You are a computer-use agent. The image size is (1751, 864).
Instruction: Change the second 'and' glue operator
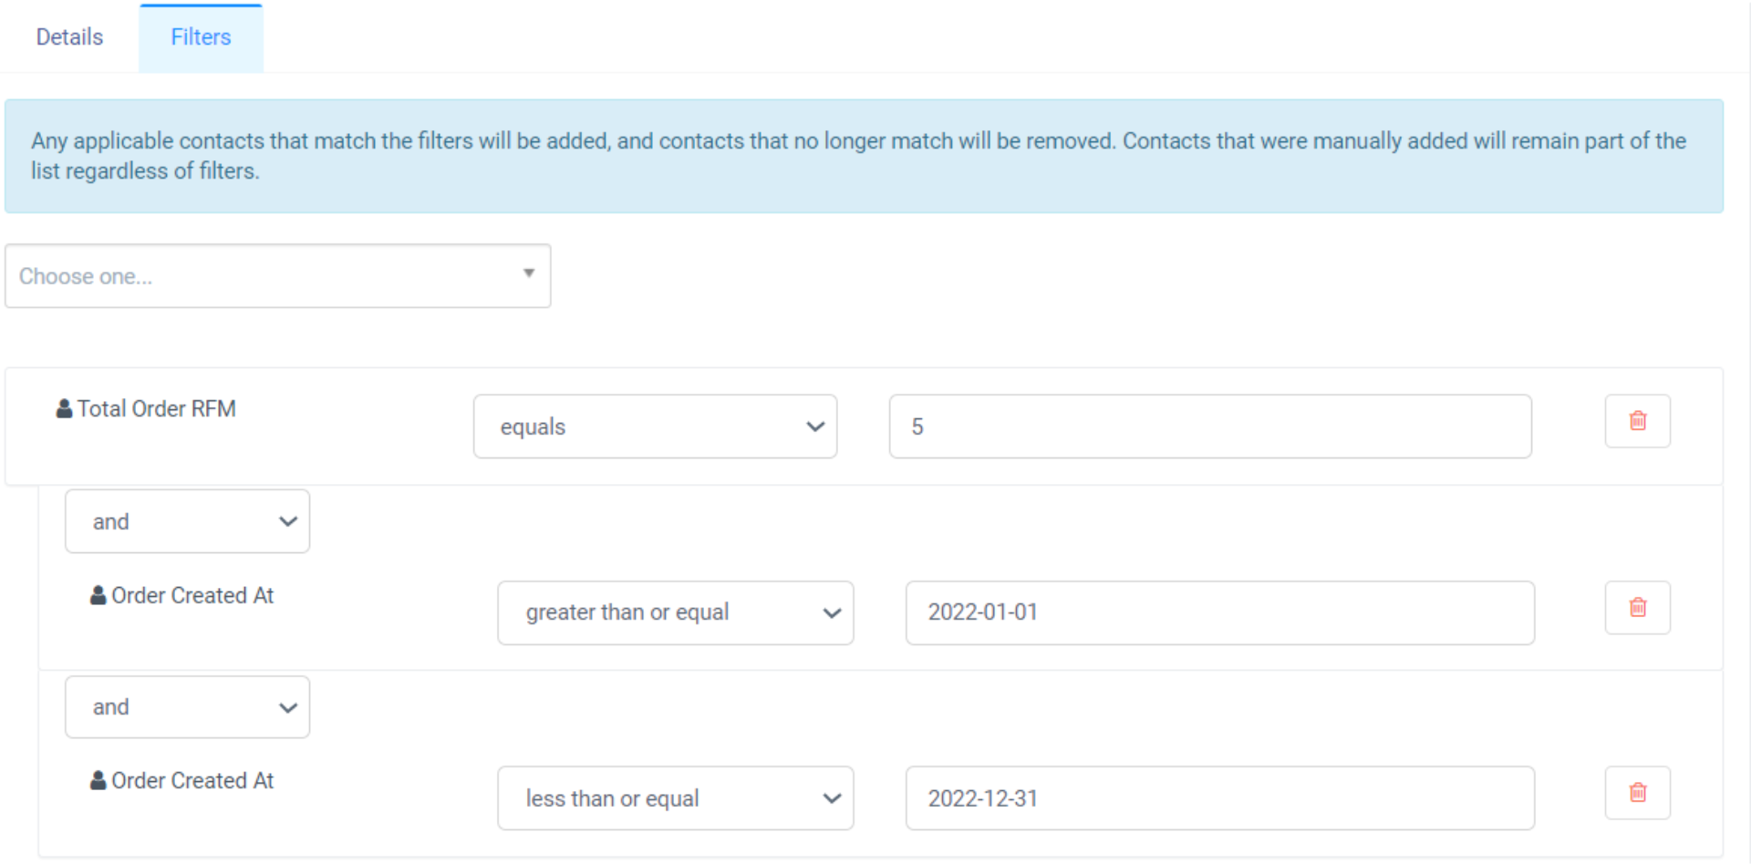187,706
